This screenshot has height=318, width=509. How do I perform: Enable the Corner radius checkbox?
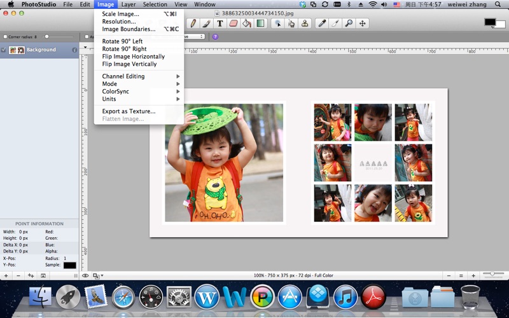(5, 37)
